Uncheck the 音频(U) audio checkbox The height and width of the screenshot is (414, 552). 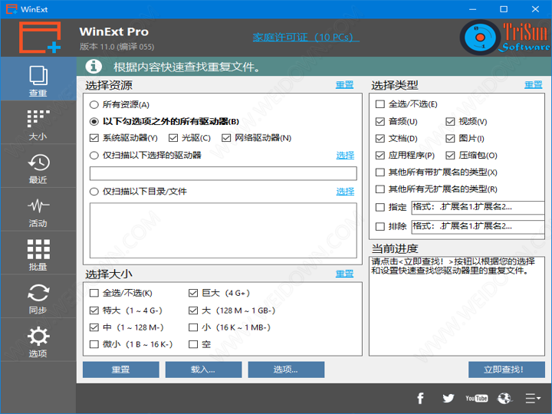click(x=379, y=121)
